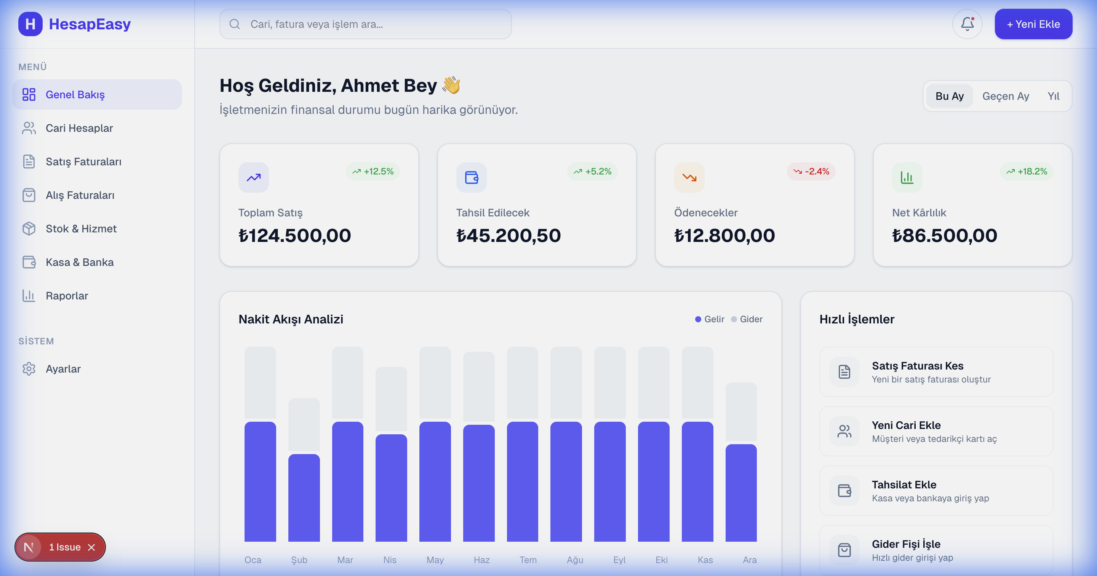
Task: Select the Bu Ay period toggle
Action: [949, 96]
